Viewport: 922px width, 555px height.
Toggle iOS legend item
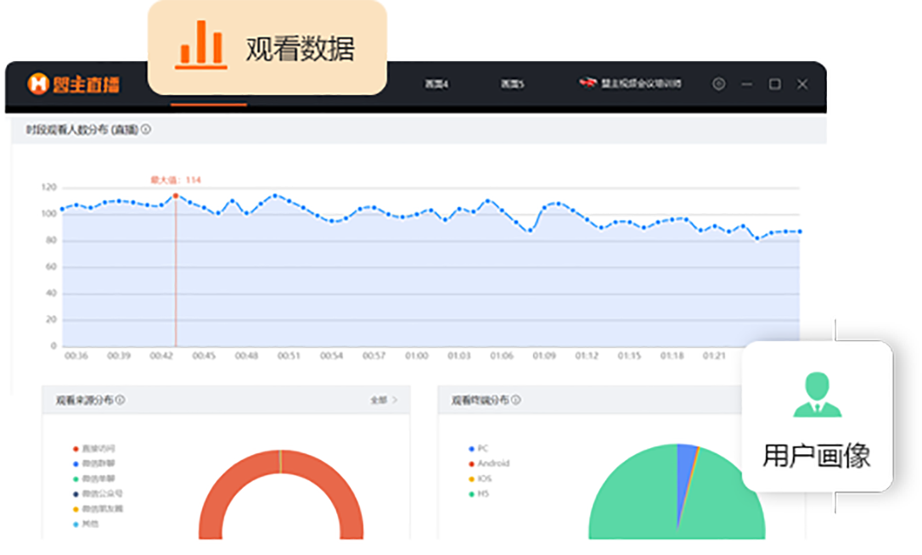[x=479, y=479]
